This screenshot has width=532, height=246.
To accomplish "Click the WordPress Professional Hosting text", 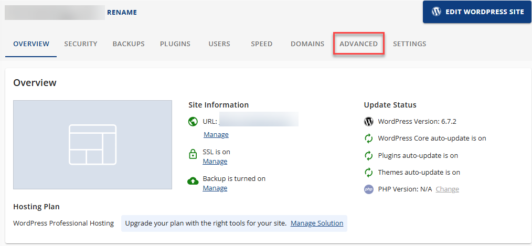I will click(63, 223).
